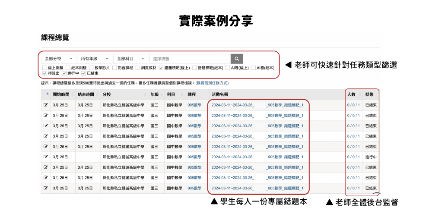Screen dimensions: 432x220
Task: Expand the 所有年級 grade dropdown
Action: pyautogui.click(x=94, y=59)
